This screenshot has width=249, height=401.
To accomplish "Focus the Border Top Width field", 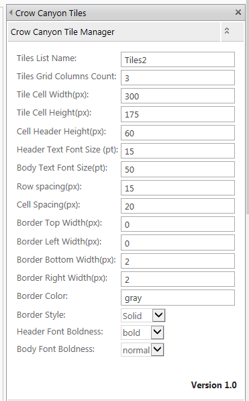I will (x=178, y=224).
